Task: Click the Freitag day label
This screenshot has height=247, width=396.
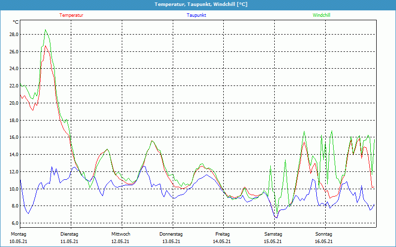Action: point(222,234)
